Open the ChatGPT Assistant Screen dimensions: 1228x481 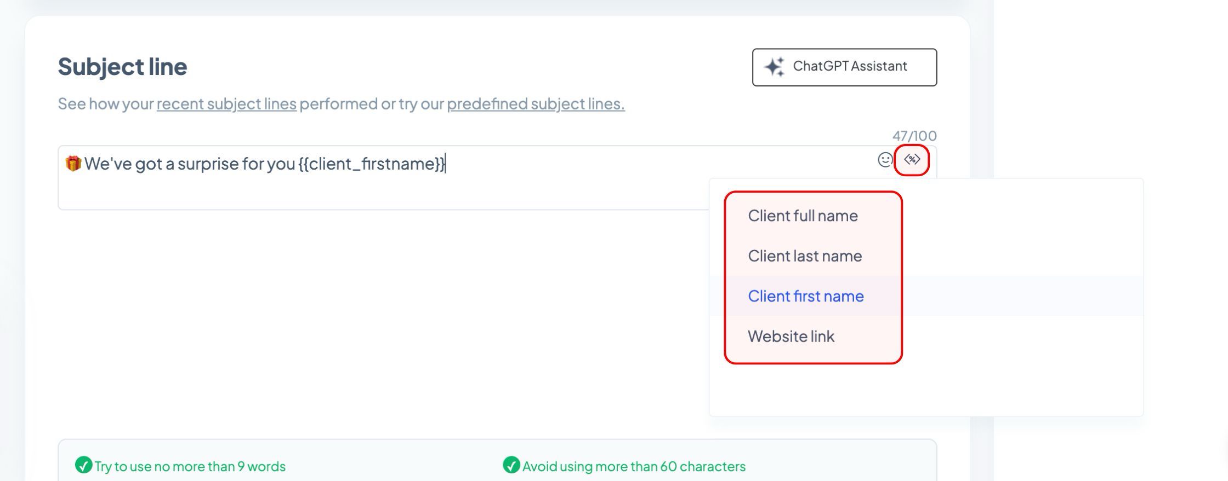click(x=844, y=67)
